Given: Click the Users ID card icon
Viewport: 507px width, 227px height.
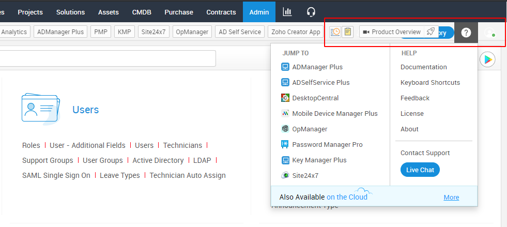Looking at the screenshot, I should (41, 109).
